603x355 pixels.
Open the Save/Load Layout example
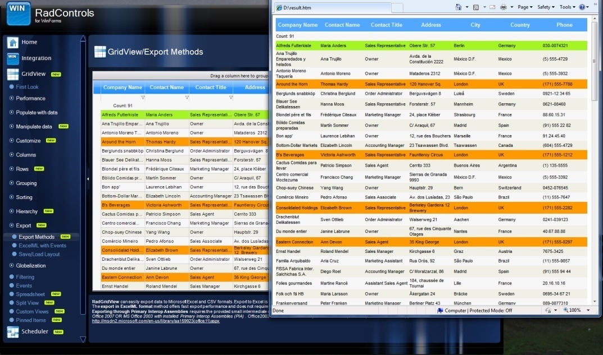pos(39,254)
